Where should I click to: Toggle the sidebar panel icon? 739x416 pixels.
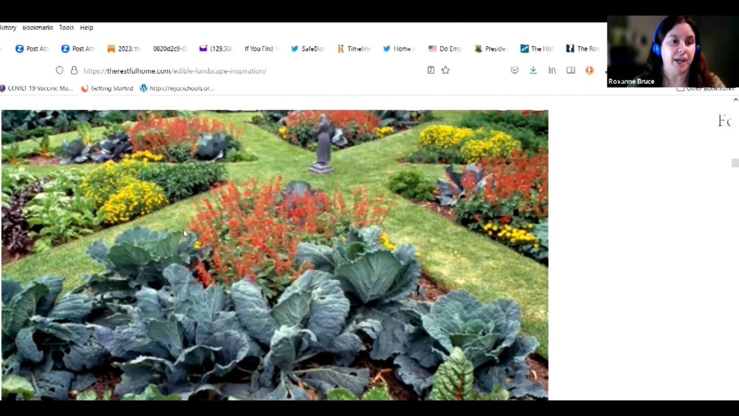[570, 70]
